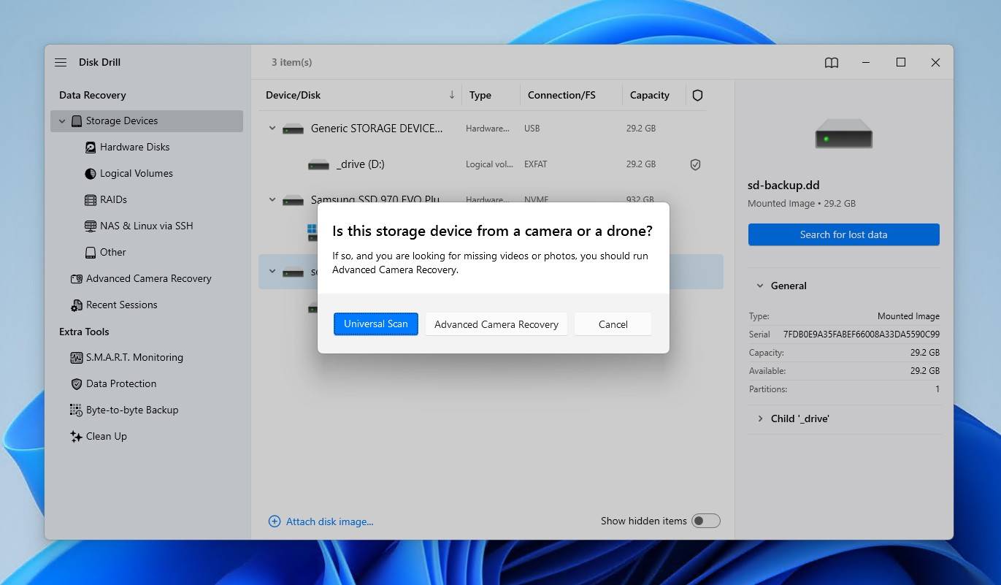1001x585 pixels.
Task: Collapse the General section
Action: coord(760,286)
